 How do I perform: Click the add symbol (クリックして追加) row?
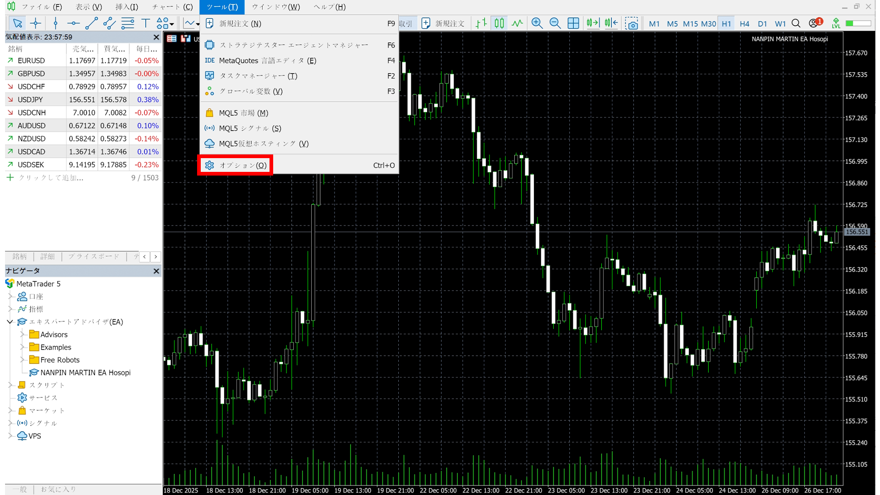pyautogui.click(x=50, y=178)
